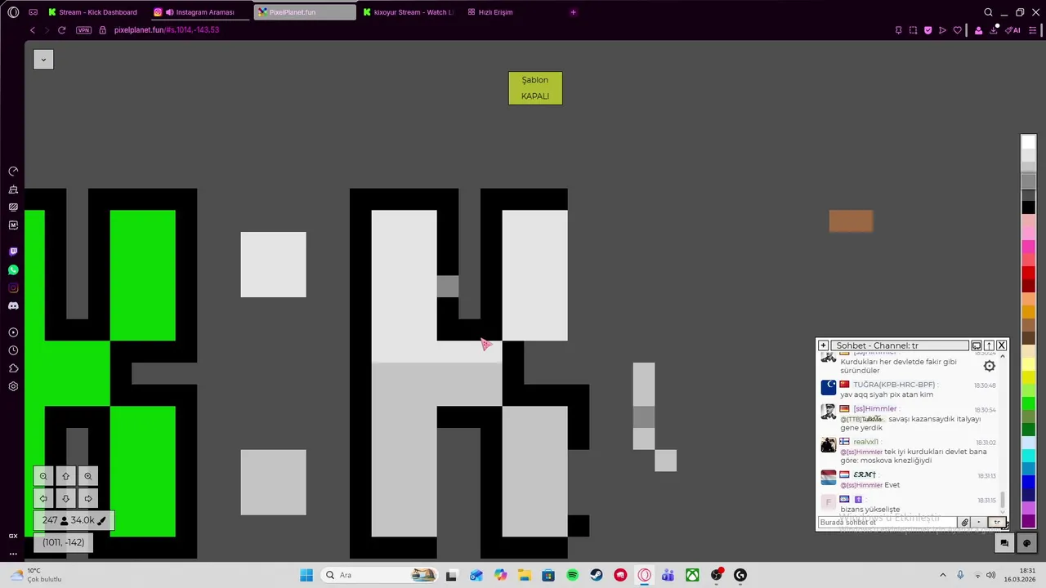
Task: Open the Windows Start menu
Action: pos(306,576)
